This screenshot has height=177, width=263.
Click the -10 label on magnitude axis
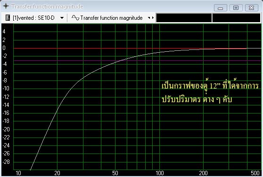6,88
